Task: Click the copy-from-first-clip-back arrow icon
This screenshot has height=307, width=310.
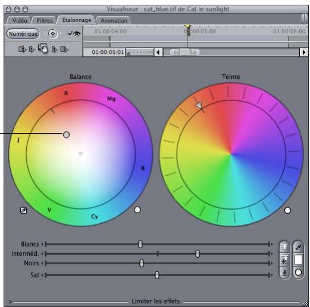Action: [32, 49]
